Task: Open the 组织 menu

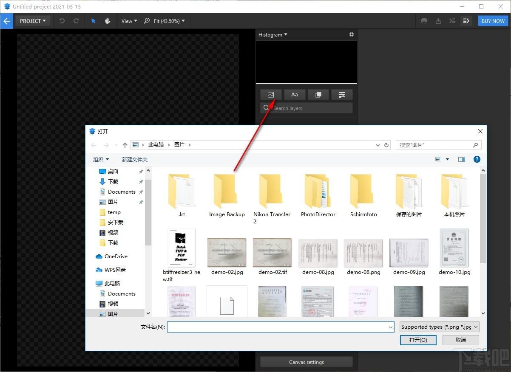Action: [x=101, y=159]
